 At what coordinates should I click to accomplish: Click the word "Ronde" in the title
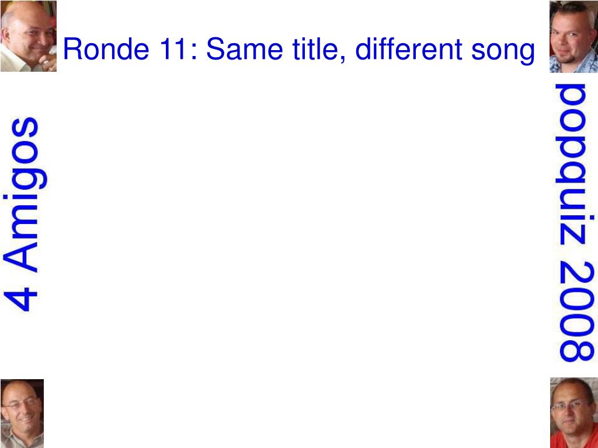pos(106,49)
